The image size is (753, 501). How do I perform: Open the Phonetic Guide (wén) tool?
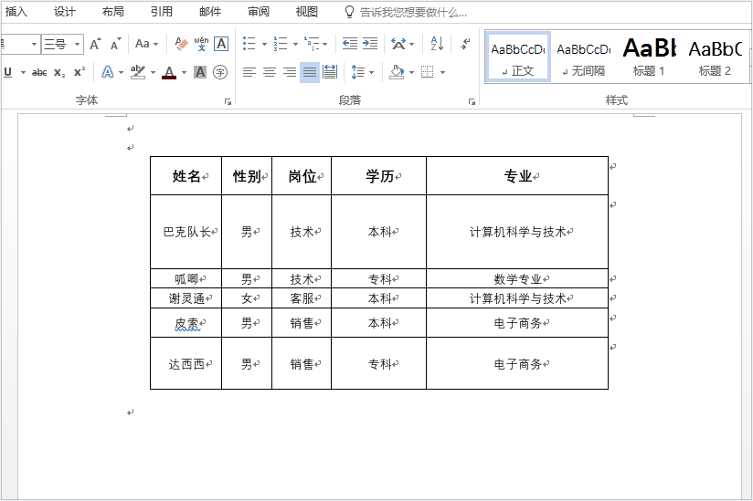(201, 44)
